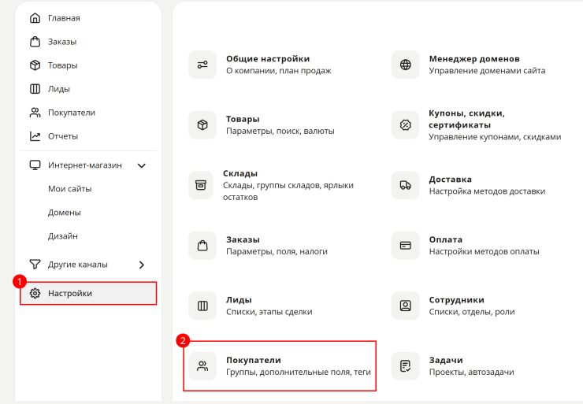Open Отчеты in the sidebar

click(63, 136)
